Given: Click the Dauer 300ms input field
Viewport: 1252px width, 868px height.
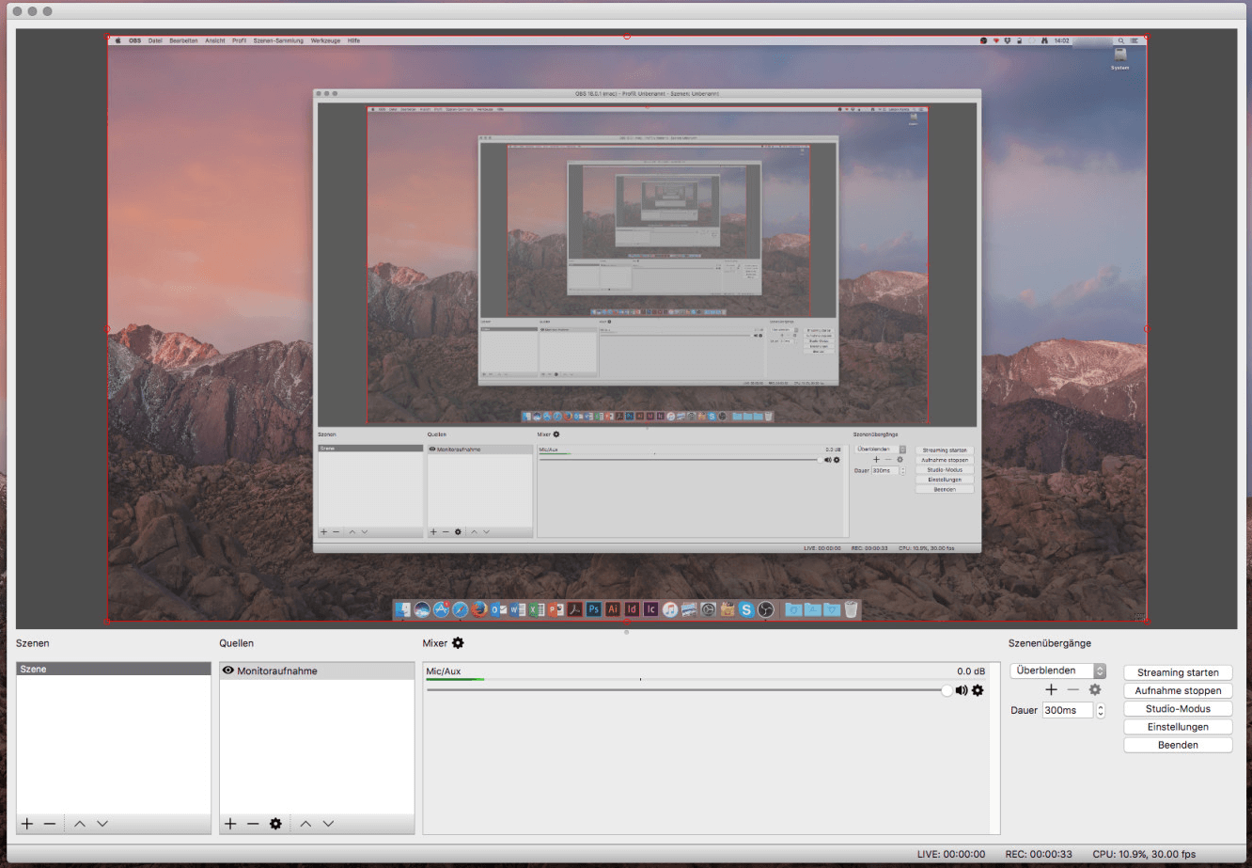Looking at the screenshot, I should (1067, 711).
